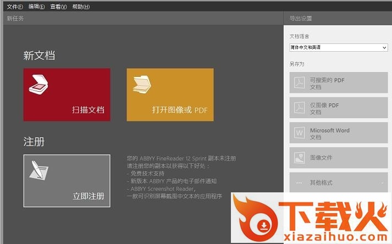Click the folder icon on the yellow tile
This screenshot has height=244, width=392.
[142, 85]
